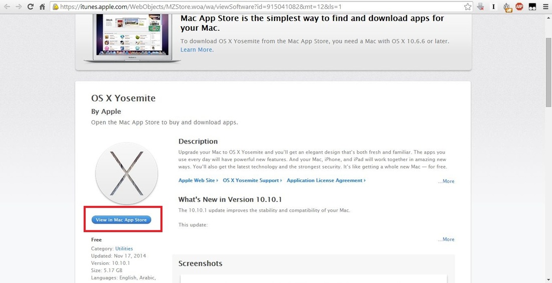
Task: Click 'Open the Mac App Store to buy' text
Action: click(x=165, y=122)
